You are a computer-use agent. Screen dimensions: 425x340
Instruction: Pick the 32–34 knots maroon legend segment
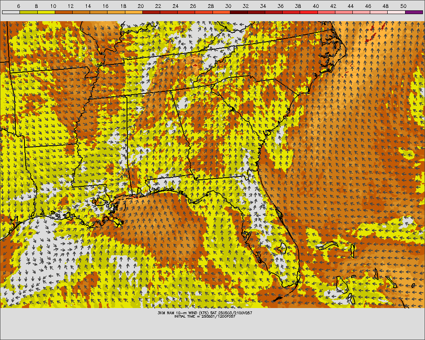[x=256, y=12]
